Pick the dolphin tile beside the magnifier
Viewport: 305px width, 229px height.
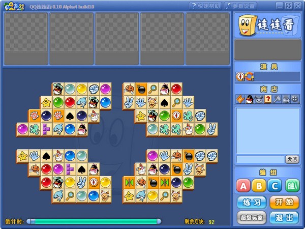coord(58,196)
